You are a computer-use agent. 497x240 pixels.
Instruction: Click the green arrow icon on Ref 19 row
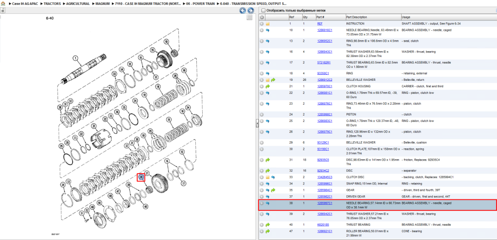[273, 80]
